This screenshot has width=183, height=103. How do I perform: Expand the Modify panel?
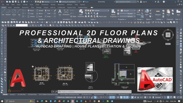[42, 19]
